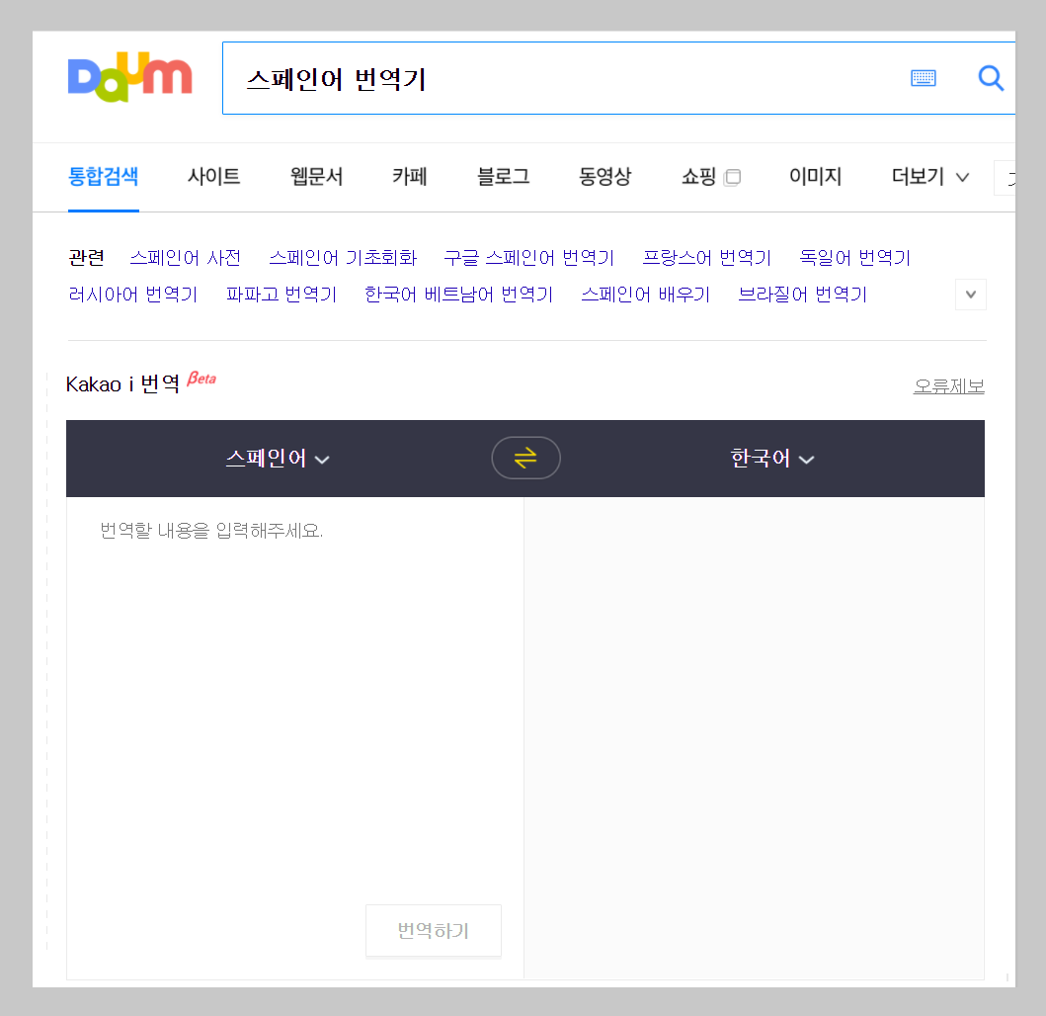Switch to the 웹문서 tab
The height and width of the screenshot is (1016, 1046).
click(316, 177)
